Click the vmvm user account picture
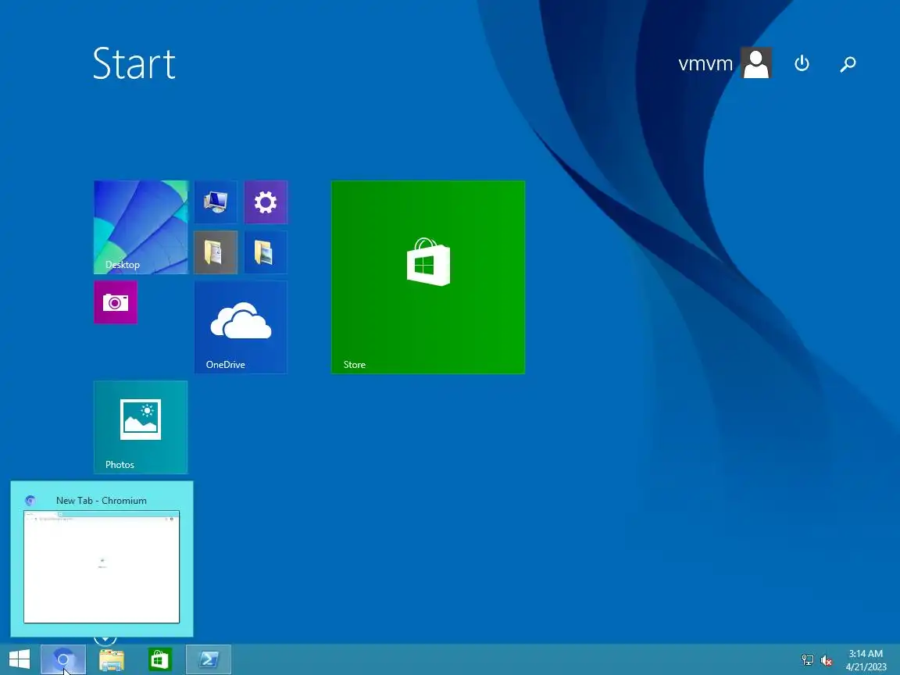The width and height of the screenshot is (900, 675). (756, 62)
